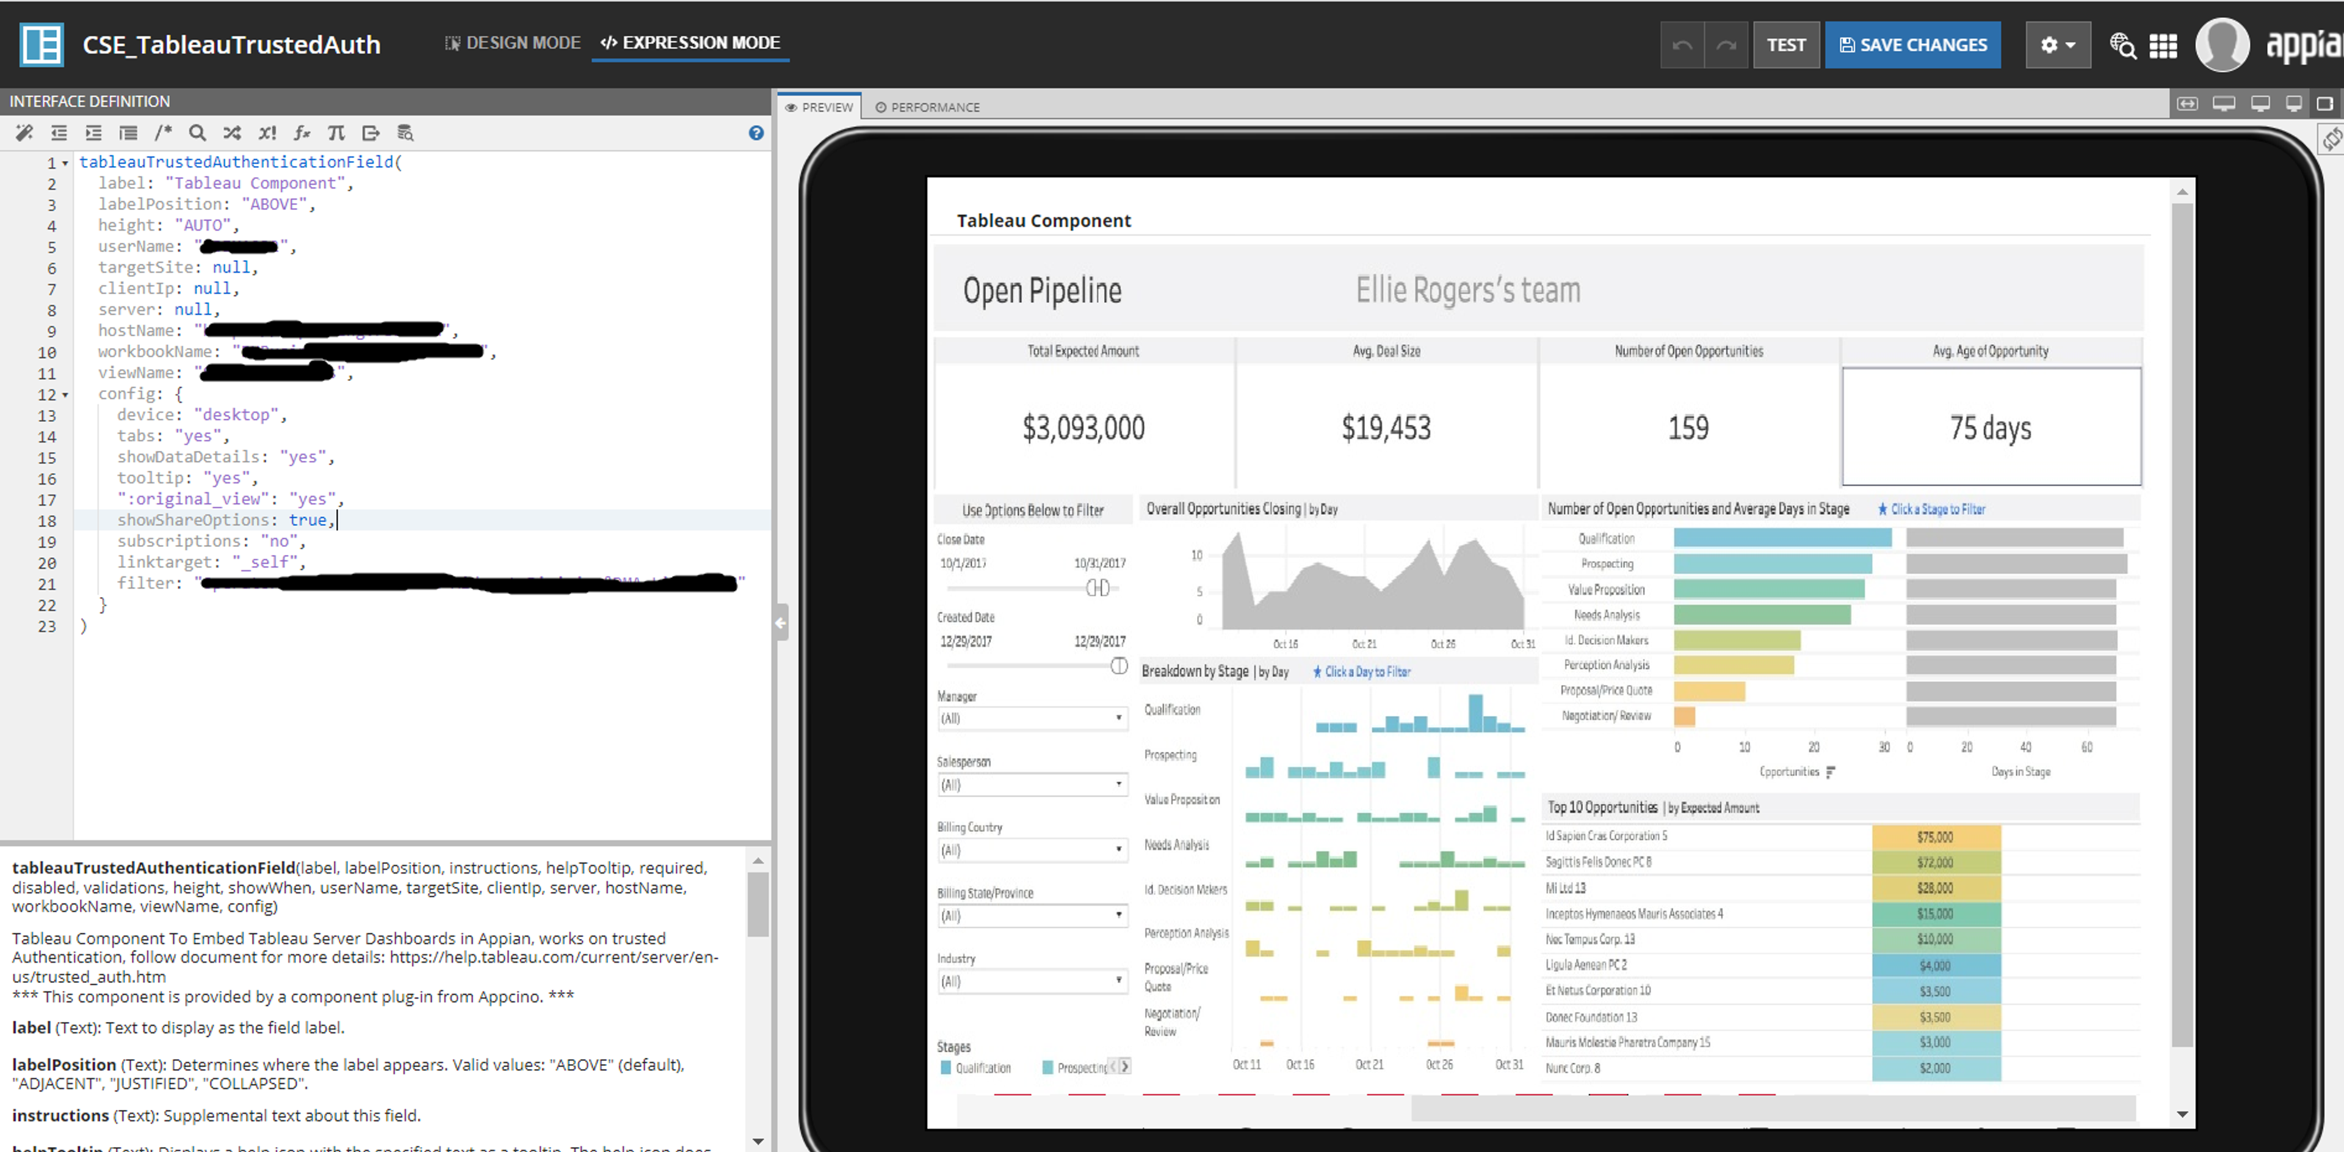Click the Created Date range slider handle
The image size is (2344, 1152).
(x=1120, y=666)
